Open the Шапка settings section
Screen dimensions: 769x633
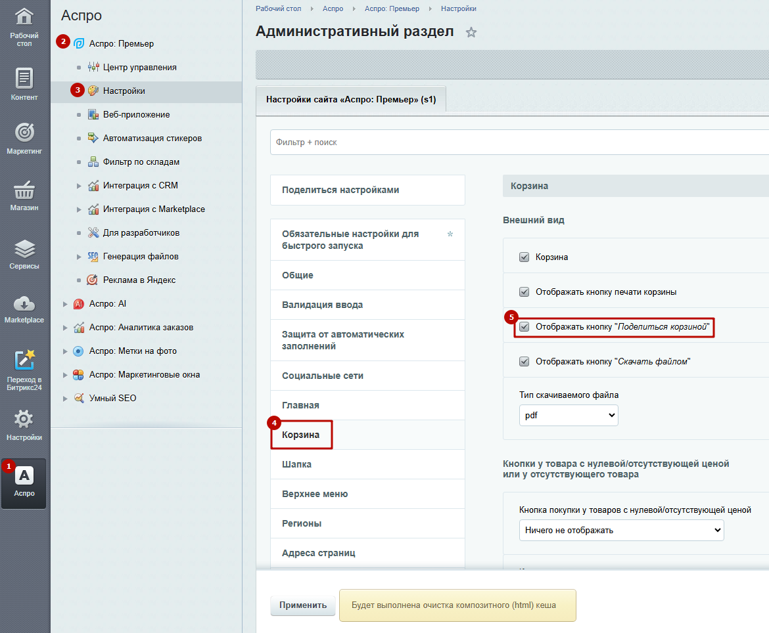[367, 464]
